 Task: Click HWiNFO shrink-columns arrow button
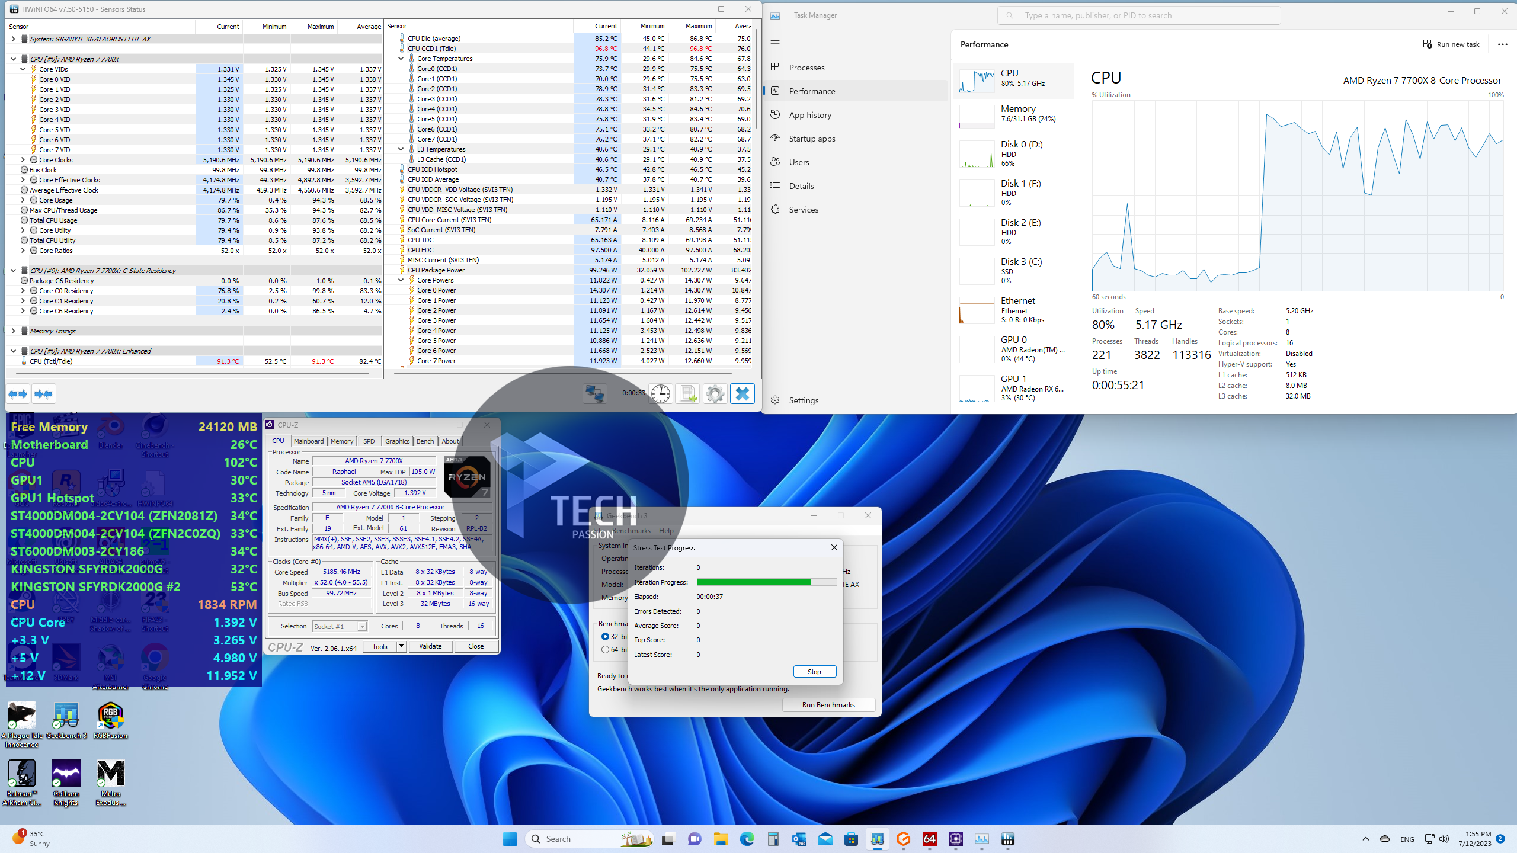[x=44, y=394]
